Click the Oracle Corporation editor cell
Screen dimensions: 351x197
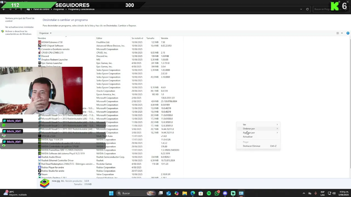(x=106, y=91)
